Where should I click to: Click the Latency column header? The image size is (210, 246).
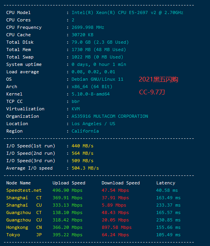pyautogui.click(x=166, y=183)
